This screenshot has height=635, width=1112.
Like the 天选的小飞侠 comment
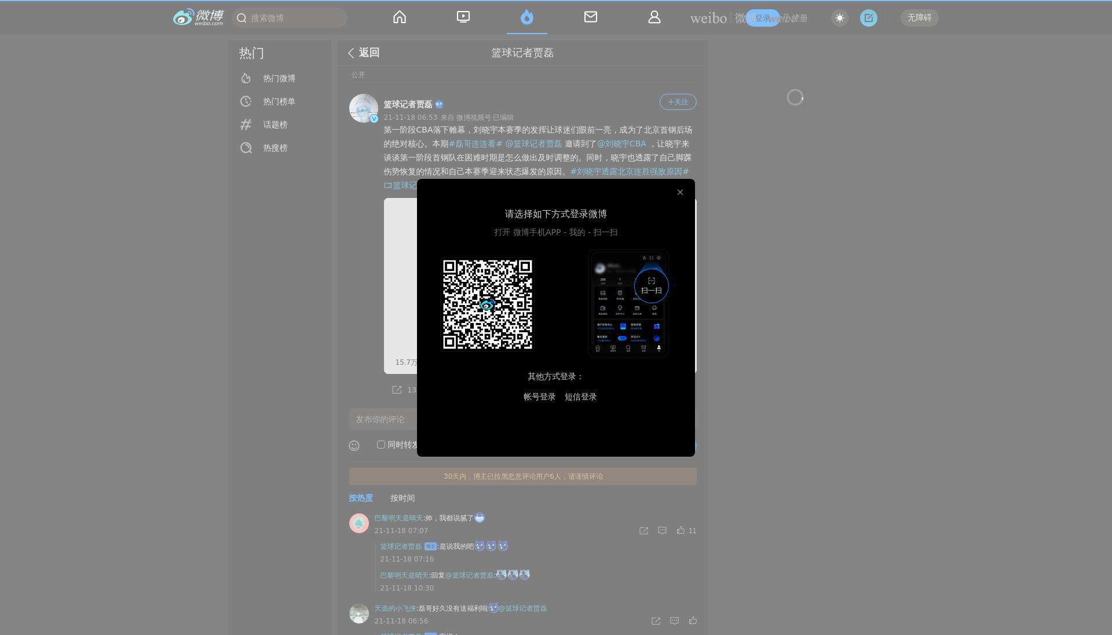[693, 621]
